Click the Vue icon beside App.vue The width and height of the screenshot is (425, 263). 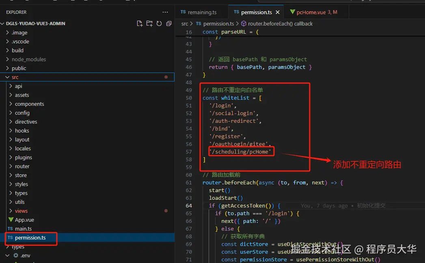point(11,220)
